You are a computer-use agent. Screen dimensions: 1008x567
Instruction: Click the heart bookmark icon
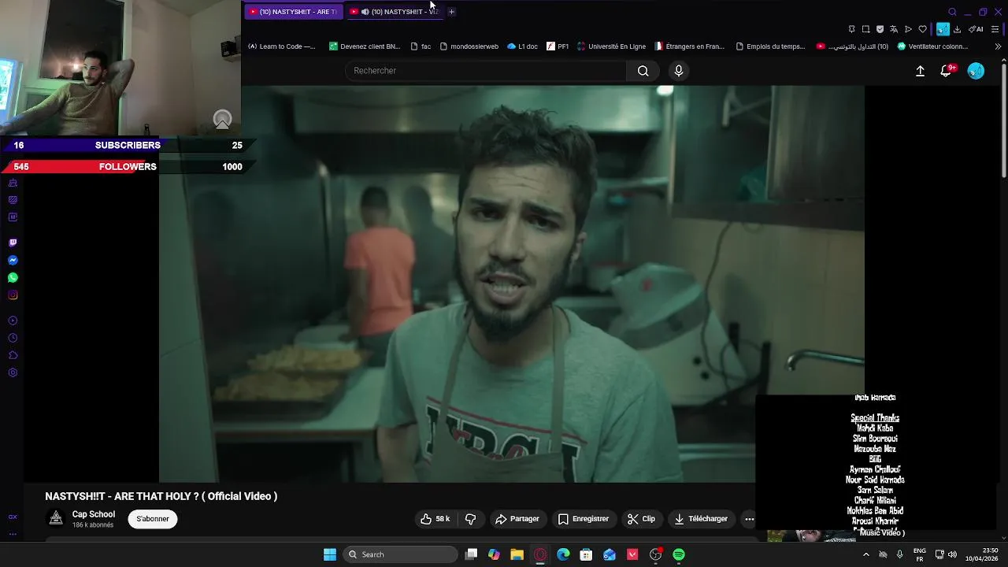coord(923,29)
